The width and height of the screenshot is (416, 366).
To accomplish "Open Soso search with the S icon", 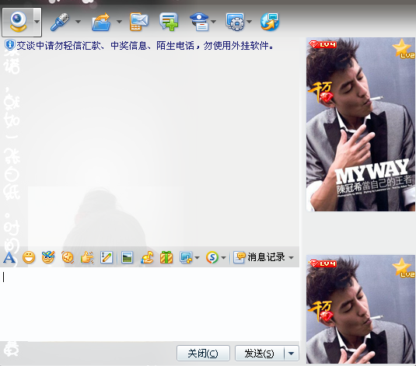I will [x=212, y=257].
